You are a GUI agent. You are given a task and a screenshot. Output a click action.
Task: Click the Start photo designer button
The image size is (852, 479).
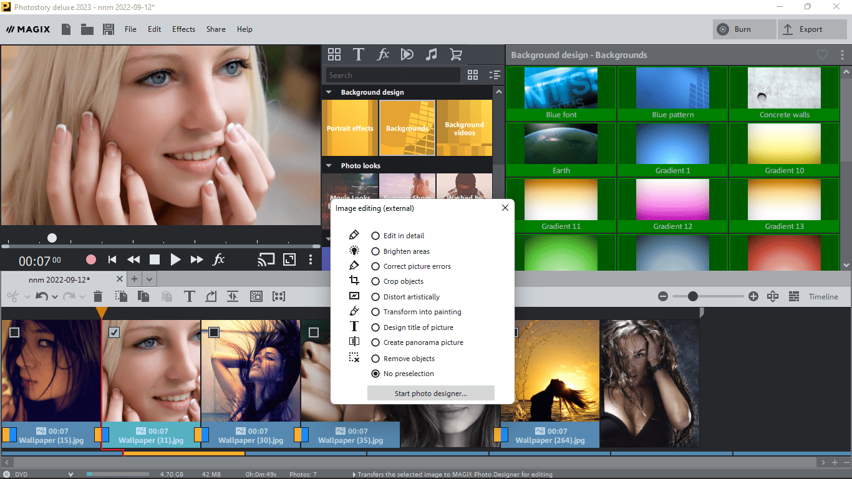click(x=430, y=394)
